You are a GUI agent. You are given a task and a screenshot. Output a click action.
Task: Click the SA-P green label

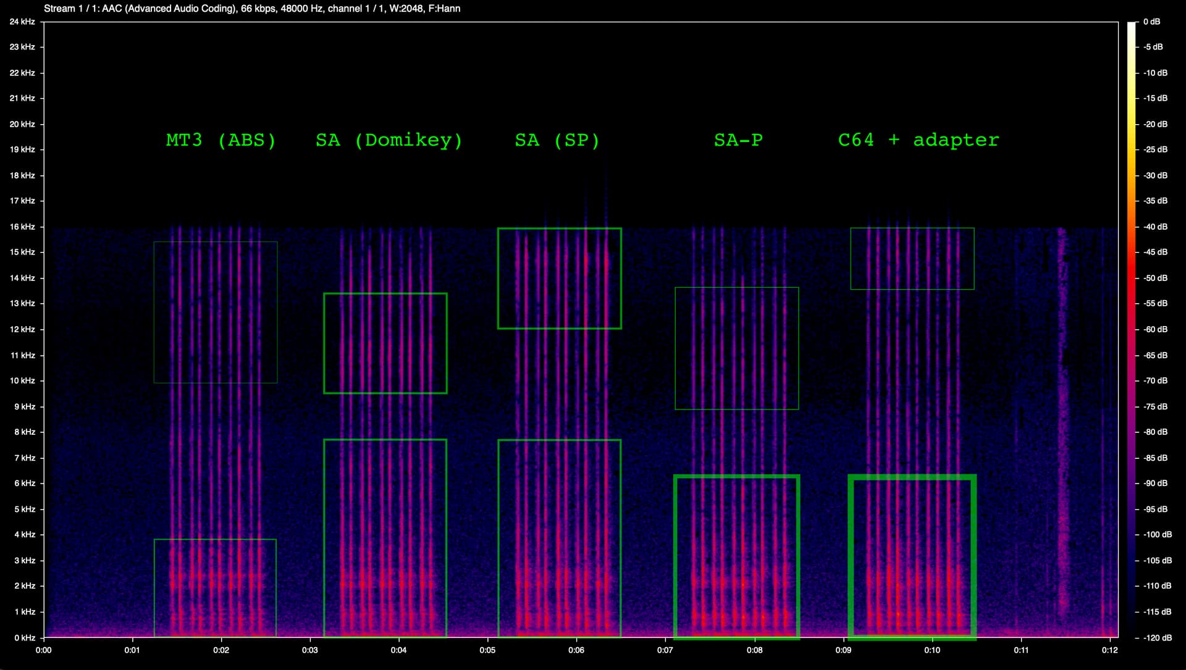click(738, 140)
